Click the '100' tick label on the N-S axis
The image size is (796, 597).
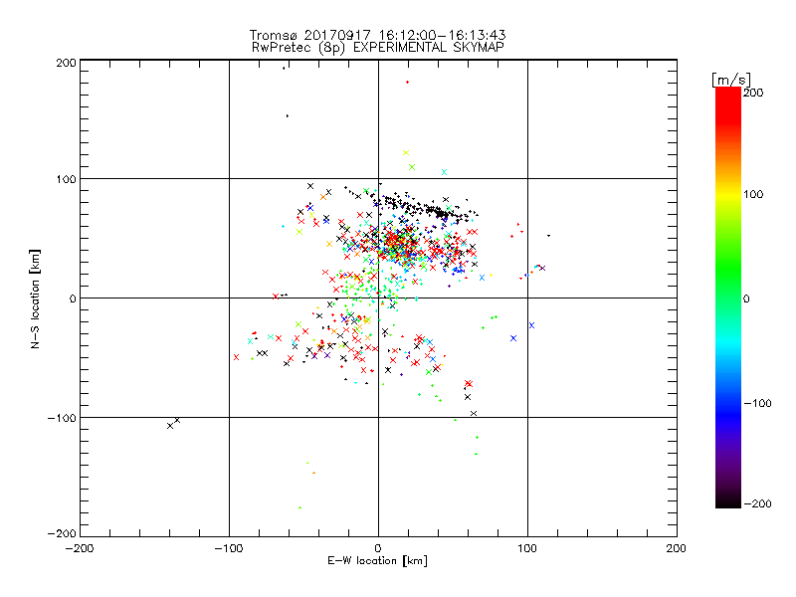point(66,179)
